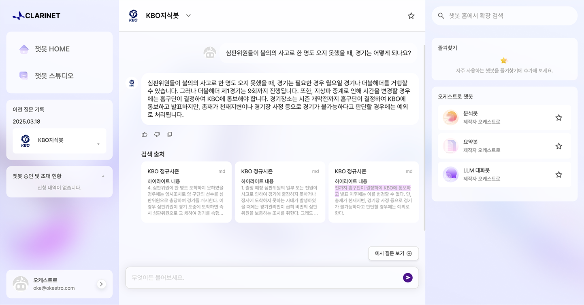Click the user avatar beside the question
This screenshot has width=584, height=305.
click(210, 53)
